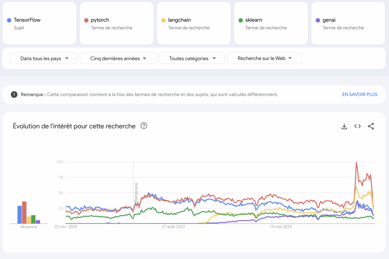Expand the 'Cinq dernières années' dropdown
Image resolution: width=389 pixels, height=259 pixels.
pyautogui.click(x=118, y=58)
